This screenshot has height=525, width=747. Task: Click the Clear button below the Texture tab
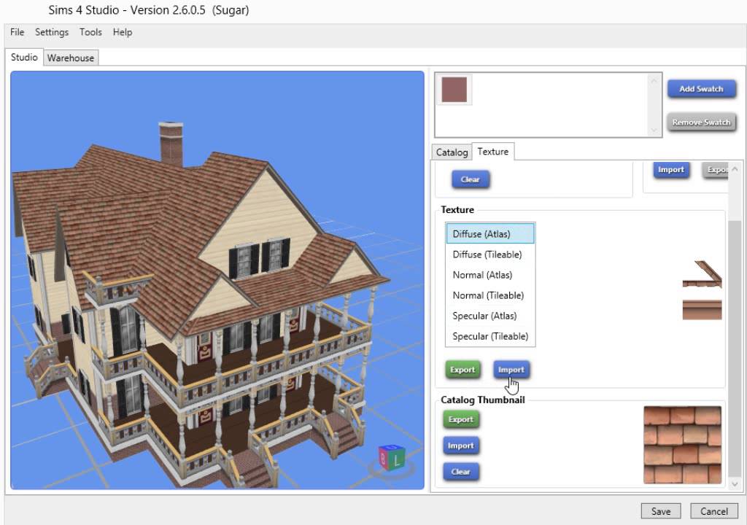click(471, 179)
